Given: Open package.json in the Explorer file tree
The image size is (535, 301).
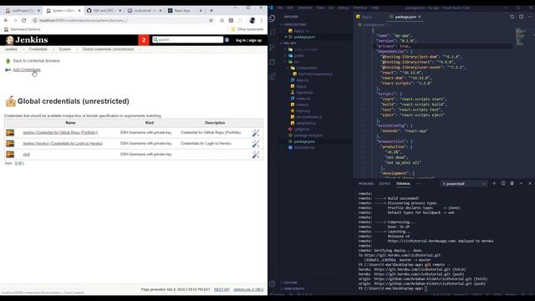Looking at the screenshot, I should pyautogui.click(x=304, y=141).
